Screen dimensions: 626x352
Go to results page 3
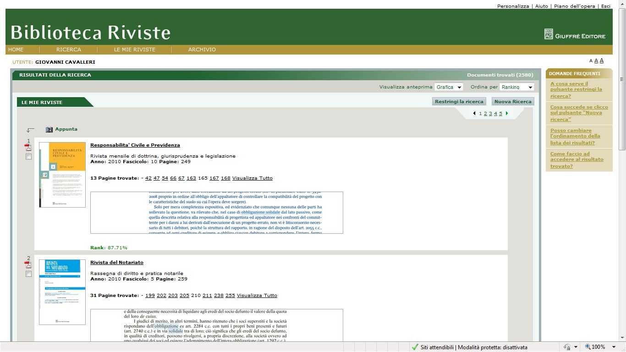(490, 114)
